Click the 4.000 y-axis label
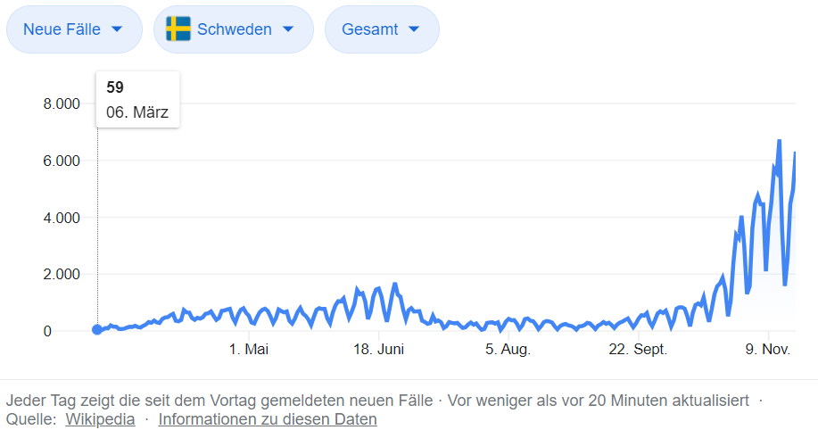The height and width of the screenshot is (430, 818). pos(62,218)
